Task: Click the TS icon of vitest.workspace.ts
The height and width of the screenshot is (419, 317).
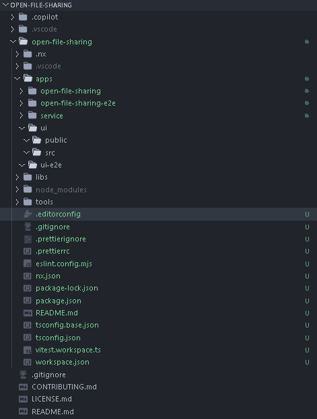Action: tap(28, 350)
